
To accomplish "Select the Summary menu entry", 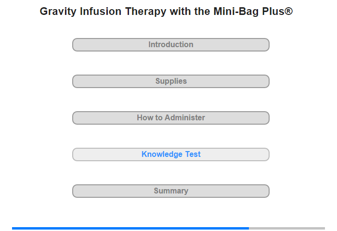I will coord(171,191).
